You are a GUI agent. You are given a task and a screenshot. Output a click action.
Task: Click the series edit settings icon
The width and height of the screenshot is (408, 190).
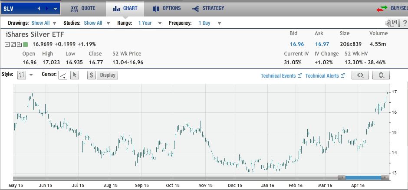coord(13,44)
